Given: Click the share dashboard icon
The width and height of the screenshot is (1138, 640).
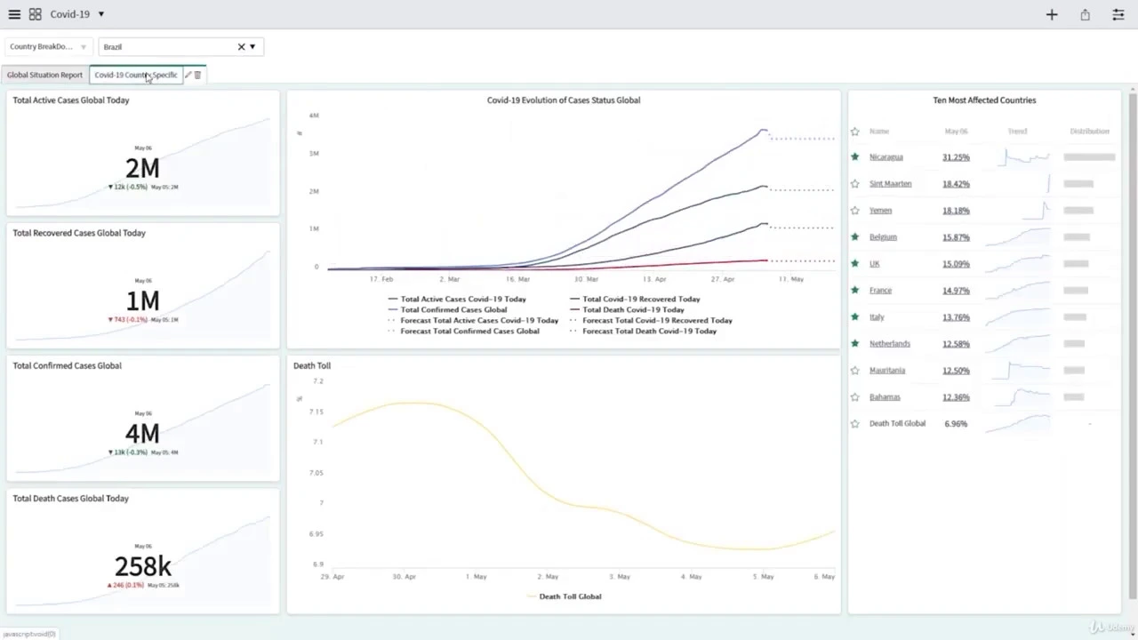Looking at the screenshot, I should pyautogui.click(x=1085, y=14).
